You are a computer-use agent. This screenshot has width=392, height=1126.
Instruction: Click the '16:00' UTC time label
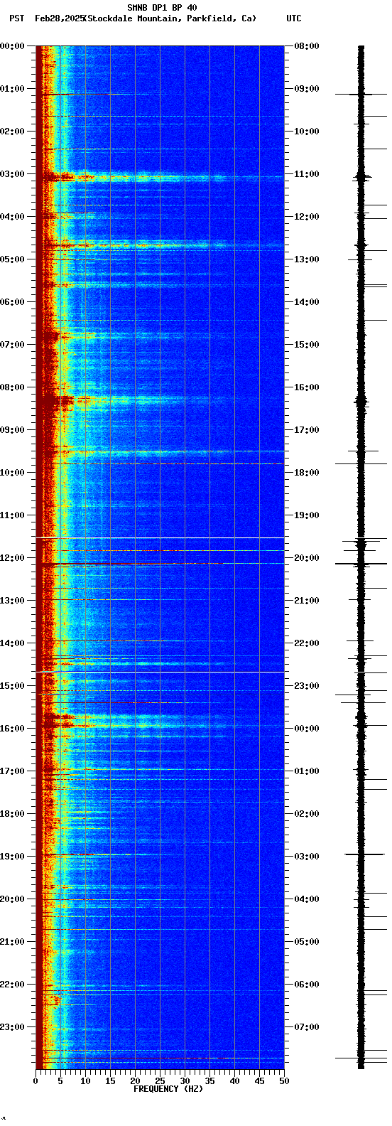307,387
